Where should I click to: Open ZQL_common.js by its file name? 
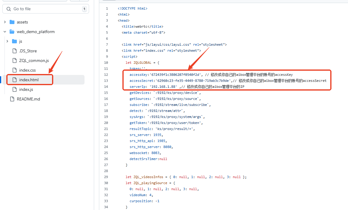tap(34, 60)
